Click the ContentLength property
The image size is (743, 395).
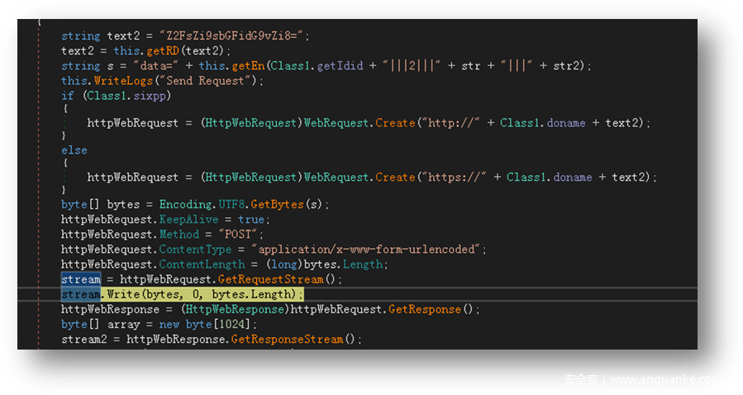(x=202, y=264)
